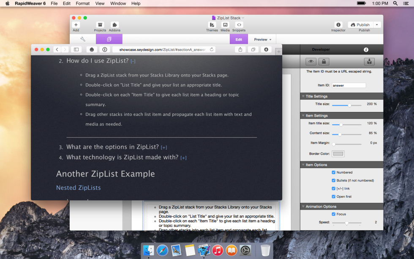
Task: Open the File menu
Action: point(54,3)
